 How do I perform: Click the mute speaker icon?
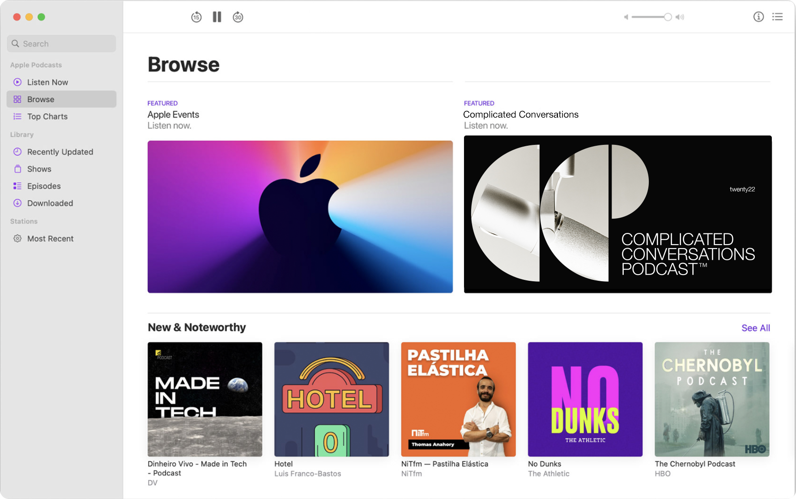point(626,17)
